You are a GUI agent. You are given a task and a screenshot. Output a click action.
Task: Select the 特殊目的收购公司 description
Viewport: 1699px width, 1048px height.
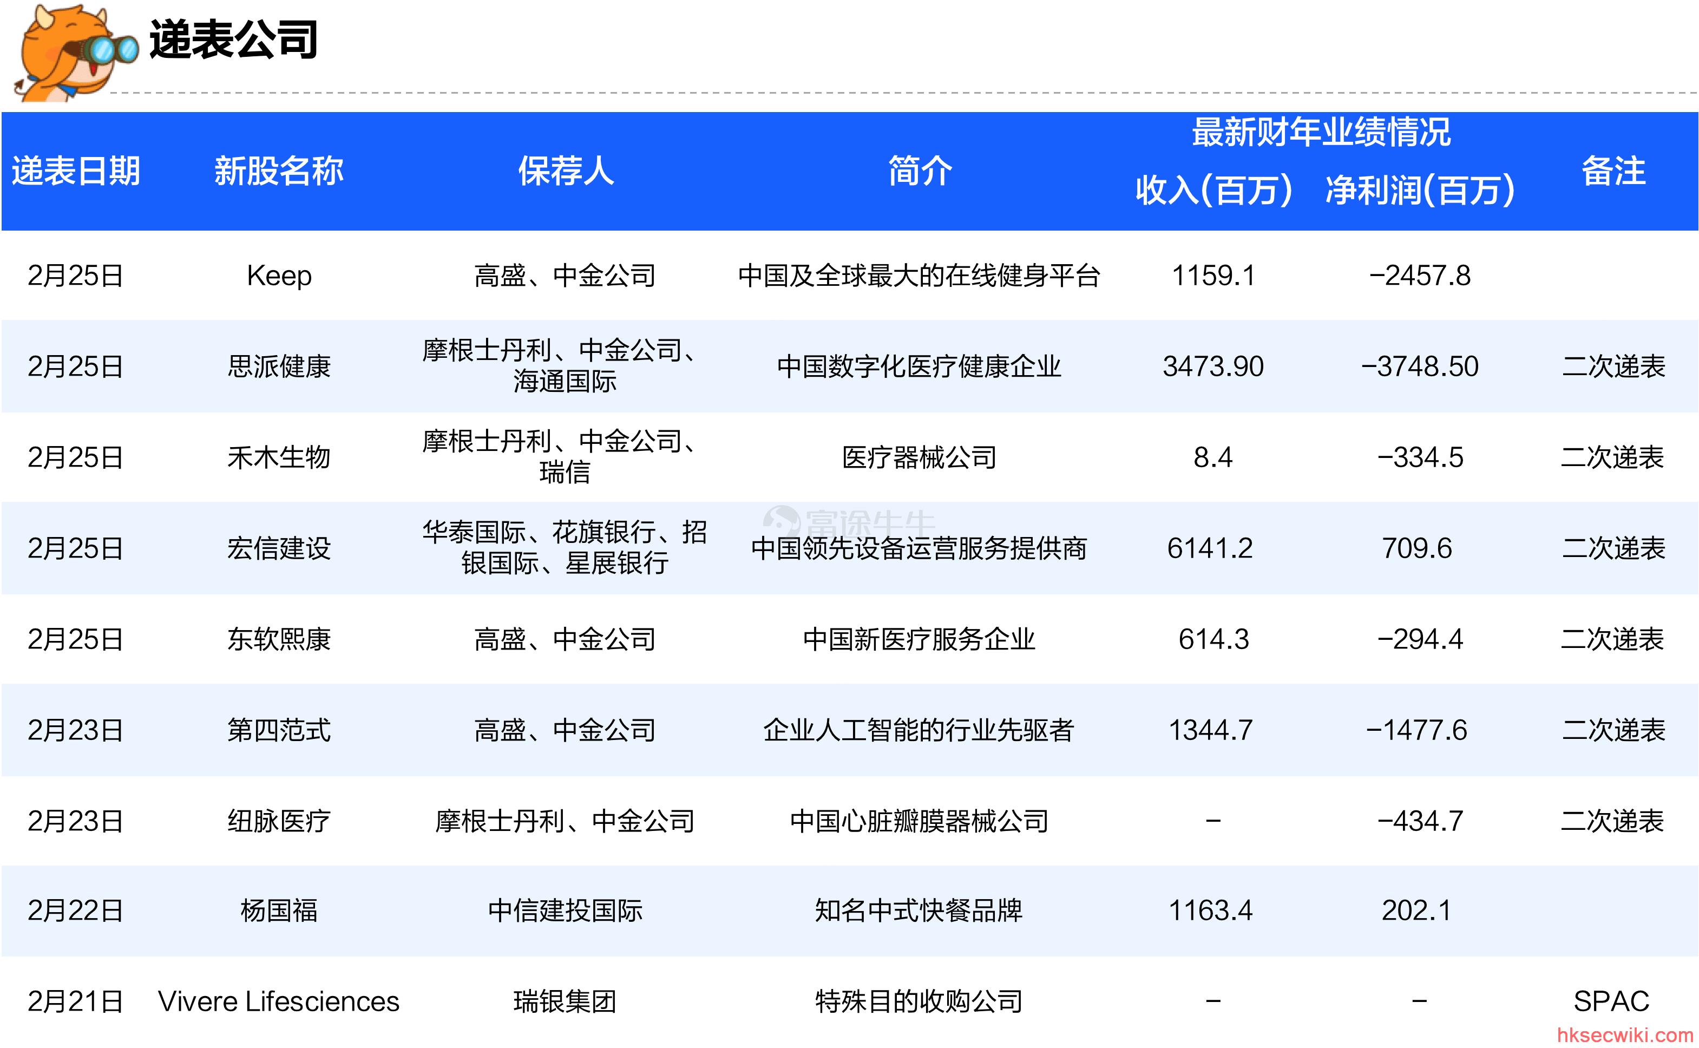(920, 1002)
